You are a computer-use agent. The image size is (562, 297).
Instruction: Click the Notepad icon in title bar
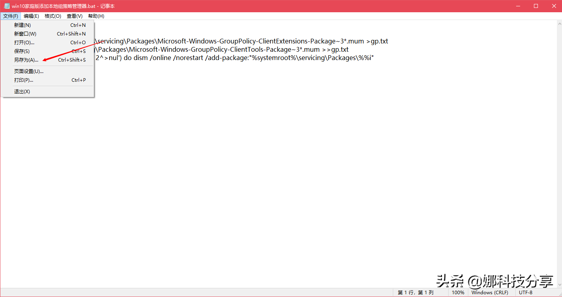pyautogui.click(x=7, y=6)
